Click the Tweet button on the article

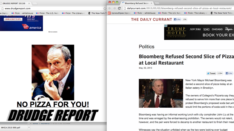pos(211,73)
